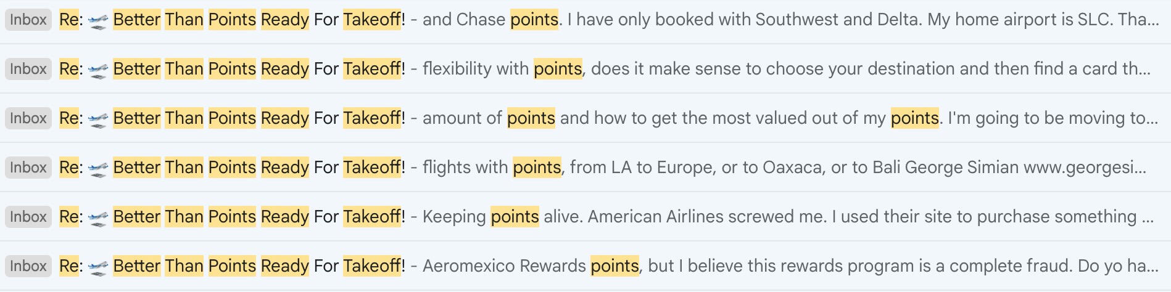
Task: Click the airplane icon in the American Airlines email
Action: click(97, 218)
